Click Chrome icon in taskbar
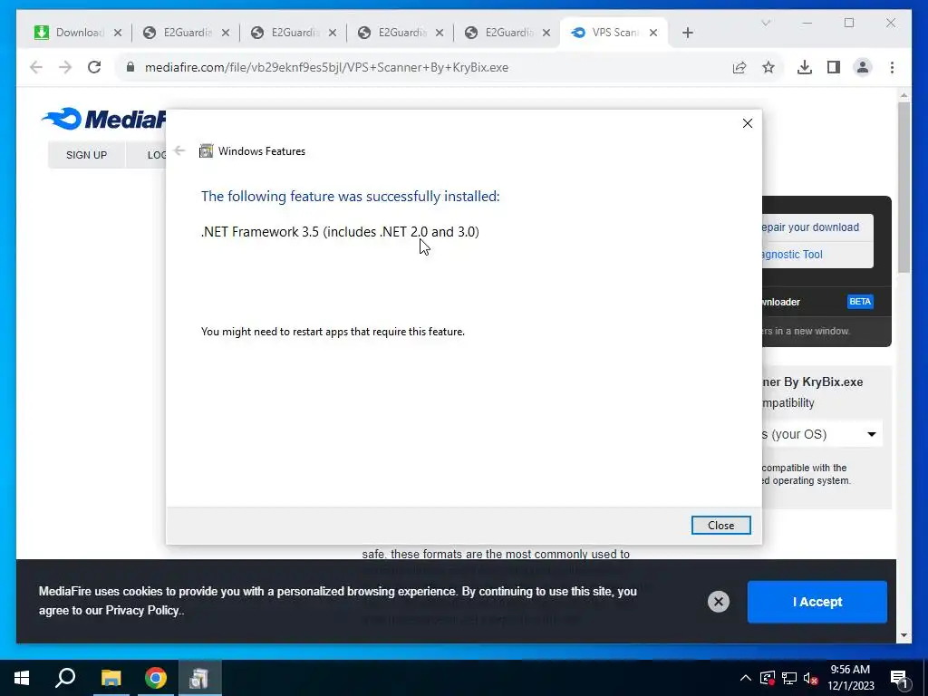The height and width of the screenshot is (696, 928). pos(156,678)
